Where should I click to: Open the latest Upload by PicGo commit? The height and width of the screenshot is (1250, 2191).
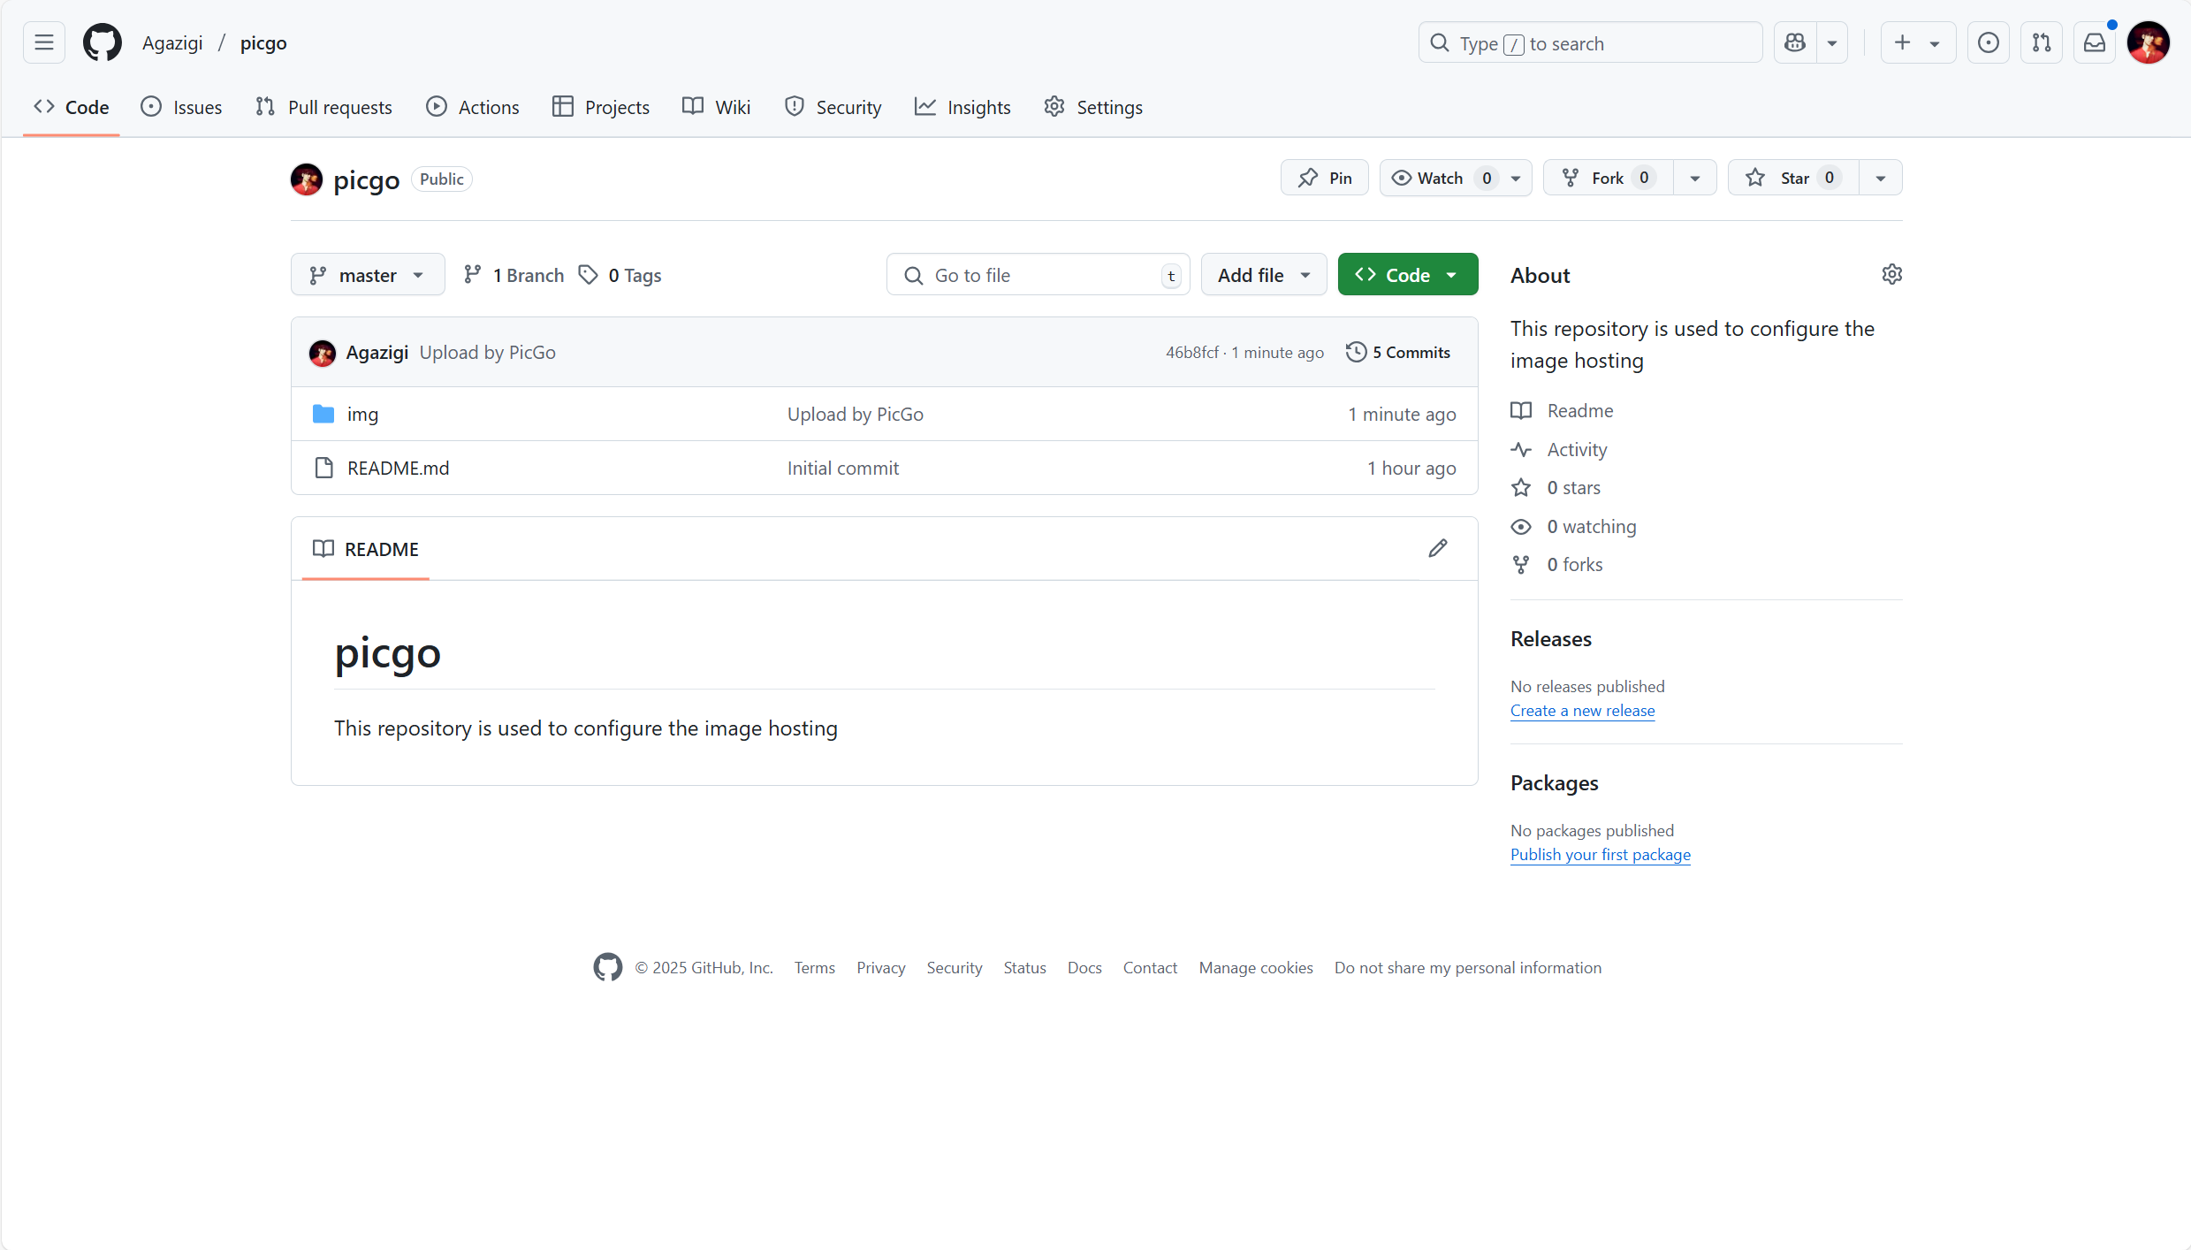click(x=487, y=352)
